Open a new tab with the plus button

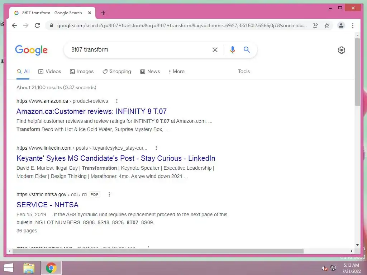click(103, 13)
